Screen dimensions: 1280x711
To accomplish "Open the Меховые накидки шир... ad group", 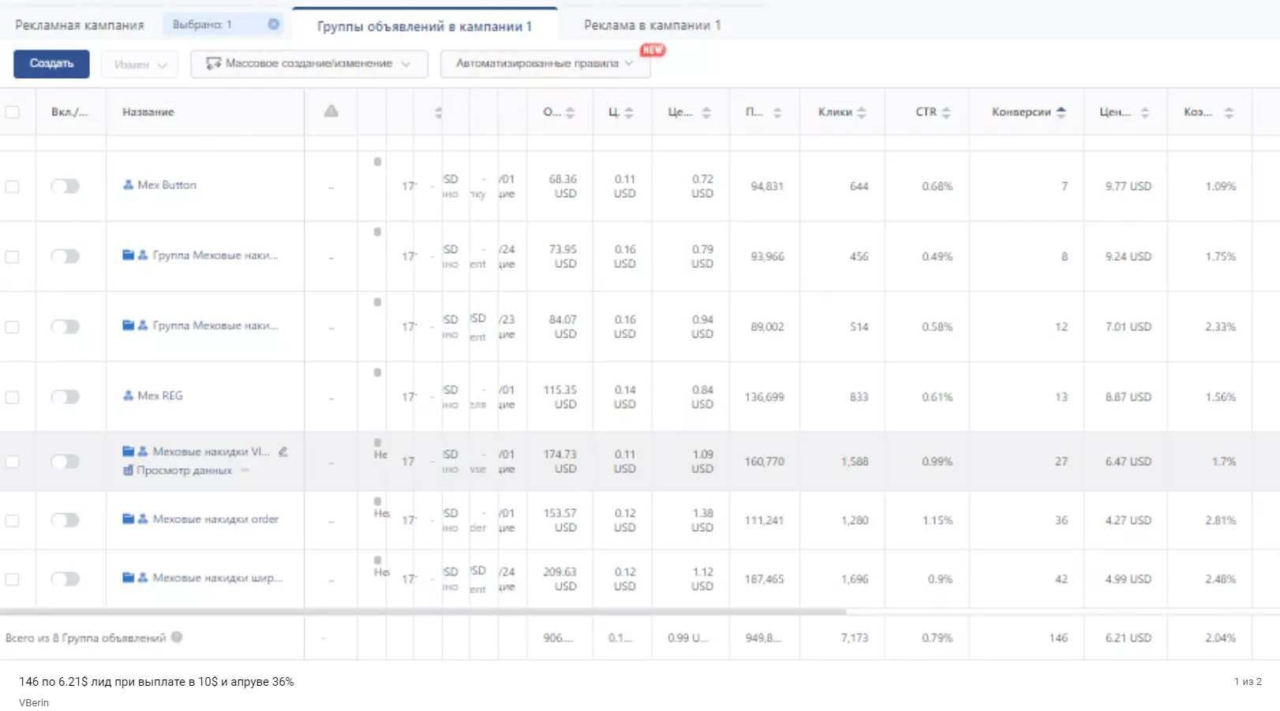I will tap(217, 578).
